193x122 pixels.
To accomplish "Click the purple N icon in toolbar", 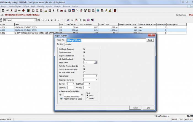I will [x=88, y=20].
